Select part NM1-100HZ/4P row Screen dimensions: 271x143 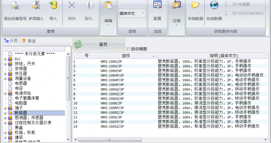[171, 99]
